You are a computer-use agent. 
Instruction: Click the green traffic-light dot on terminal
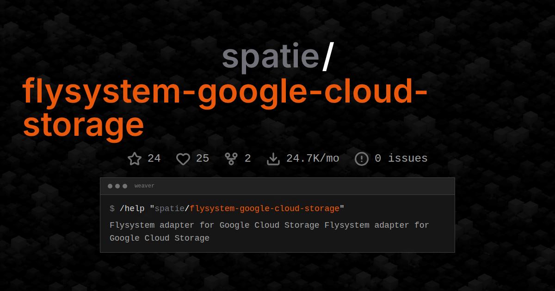click(x=125, y=186)
